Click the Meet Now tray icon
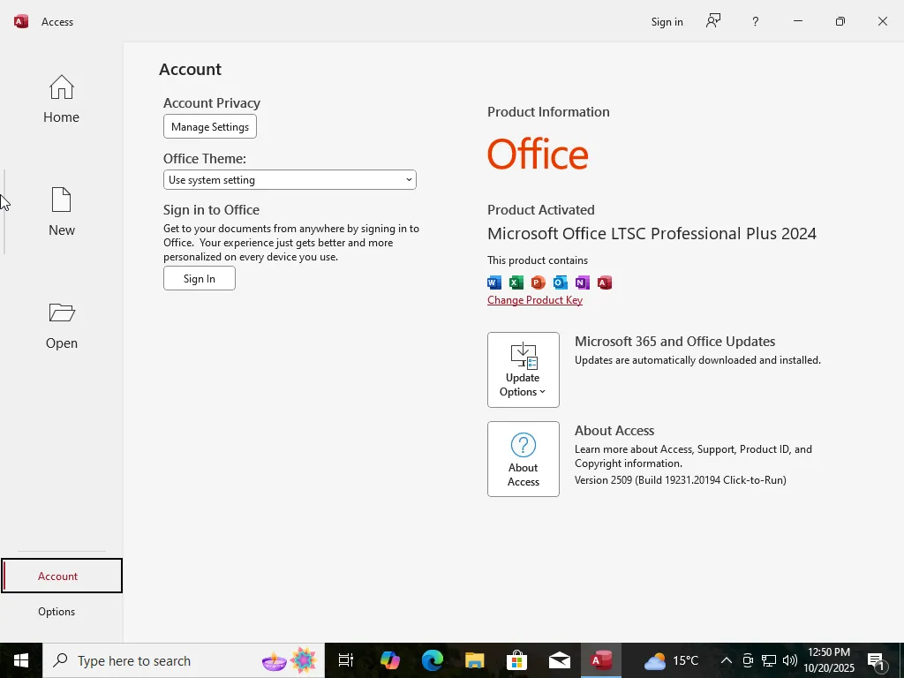This screenshot has width=904, height=678. pyautogui.click(x=748, y=660)
